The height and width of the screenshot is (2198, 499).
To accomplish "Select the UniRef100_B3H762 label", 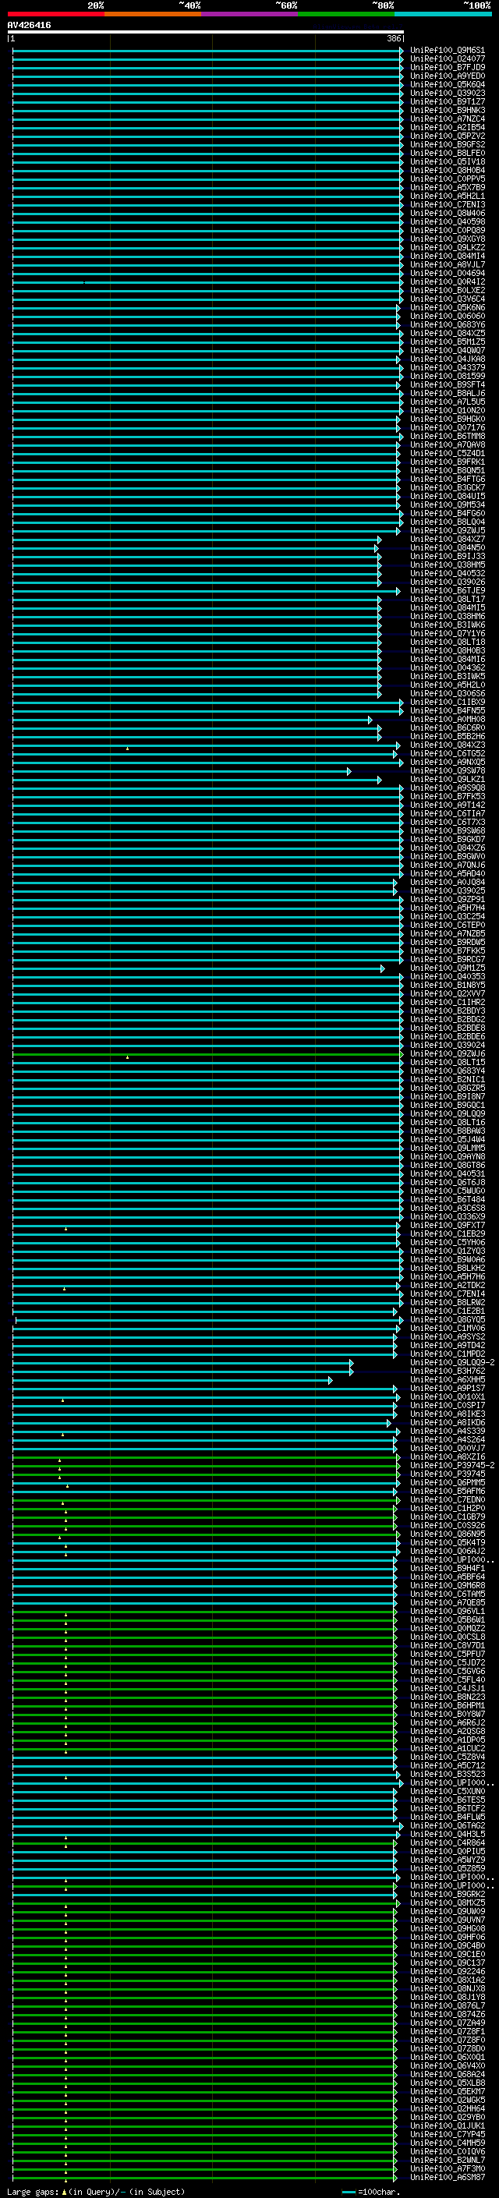I will (x=448, y=1372).
